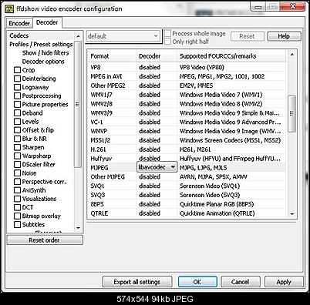Click the Reset order button

click(45, 240)
